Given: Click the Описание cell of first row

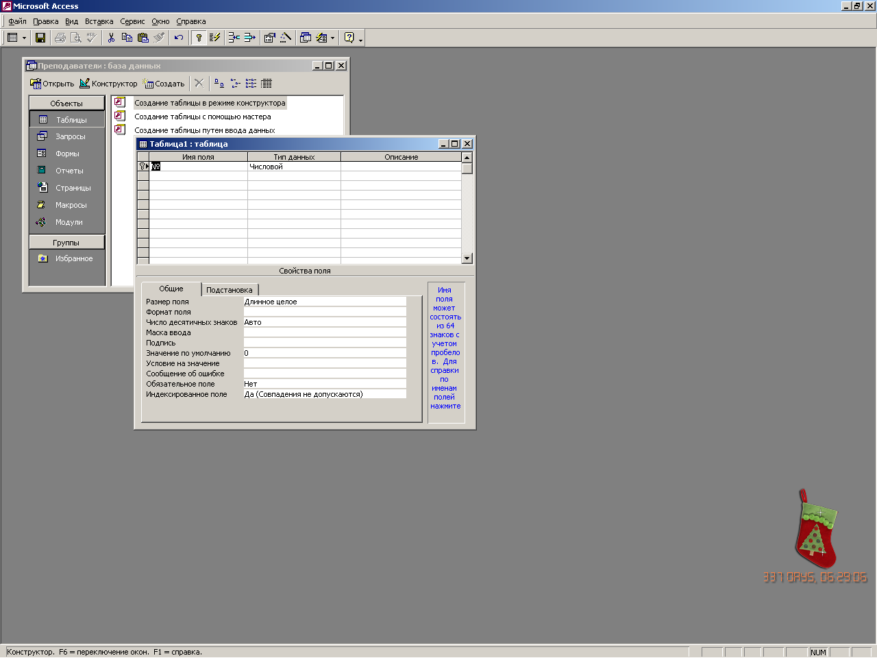Looking at the screenshot, I should coord(401,167).
